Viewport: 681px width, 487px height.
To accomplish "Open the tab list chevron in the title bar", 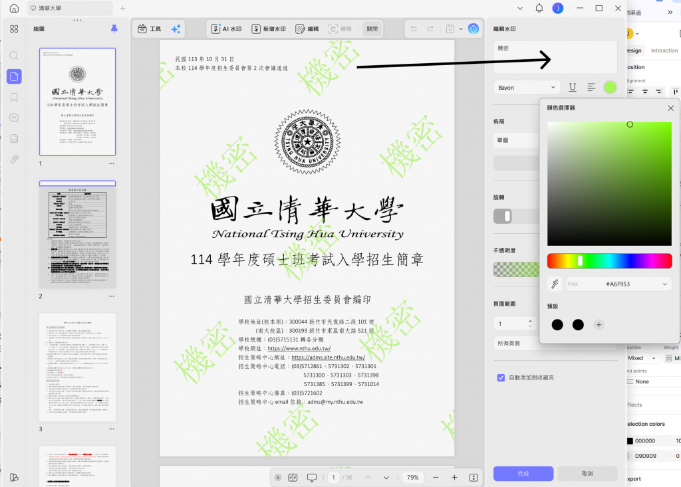I will (520, 8).
